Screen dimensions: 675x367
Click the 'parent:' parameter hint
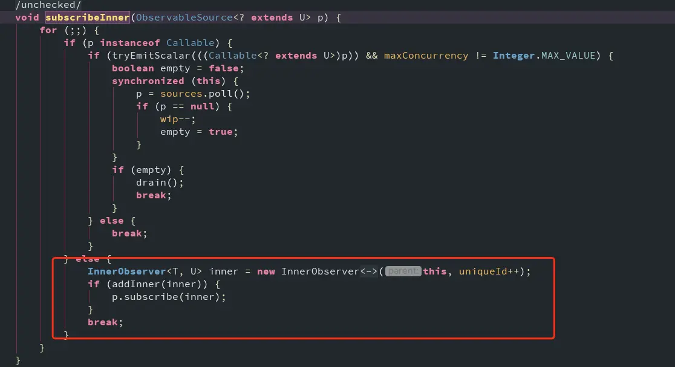point(403,271)
